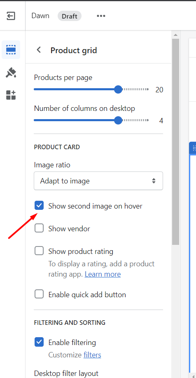Open the three-dot theme actions menu
Image resolution: width=196 pixels, height=378 pixels.
[x=101, y=16]
